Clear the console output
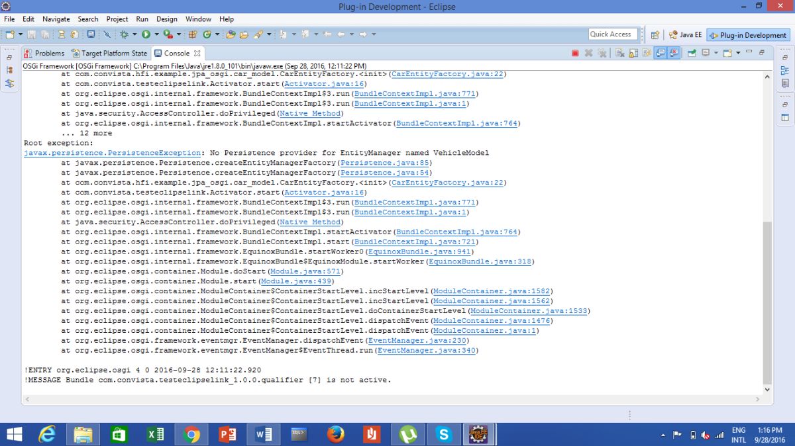 pyautogui.click(x=619, y=53)
